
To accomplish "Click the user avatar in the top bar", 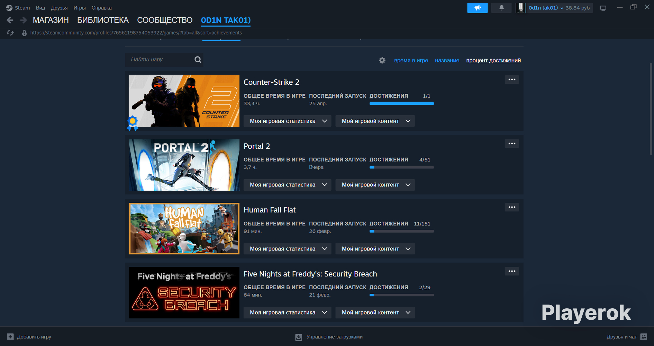I will (x=521, y=8).
